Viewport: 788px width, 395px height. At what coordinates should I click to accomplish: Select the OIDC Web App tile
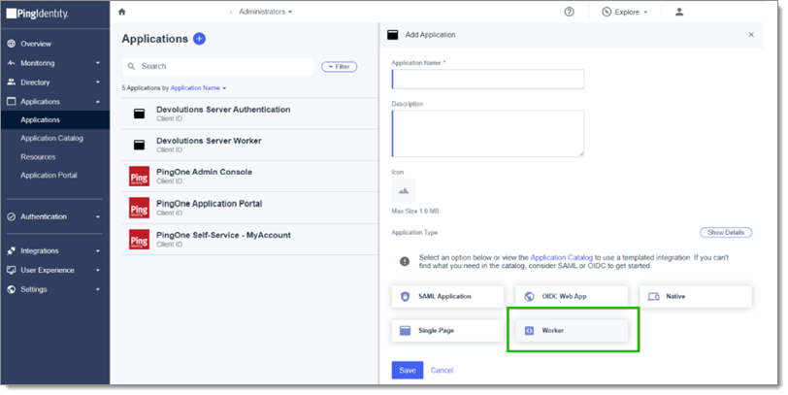click(x=572, y=297)
